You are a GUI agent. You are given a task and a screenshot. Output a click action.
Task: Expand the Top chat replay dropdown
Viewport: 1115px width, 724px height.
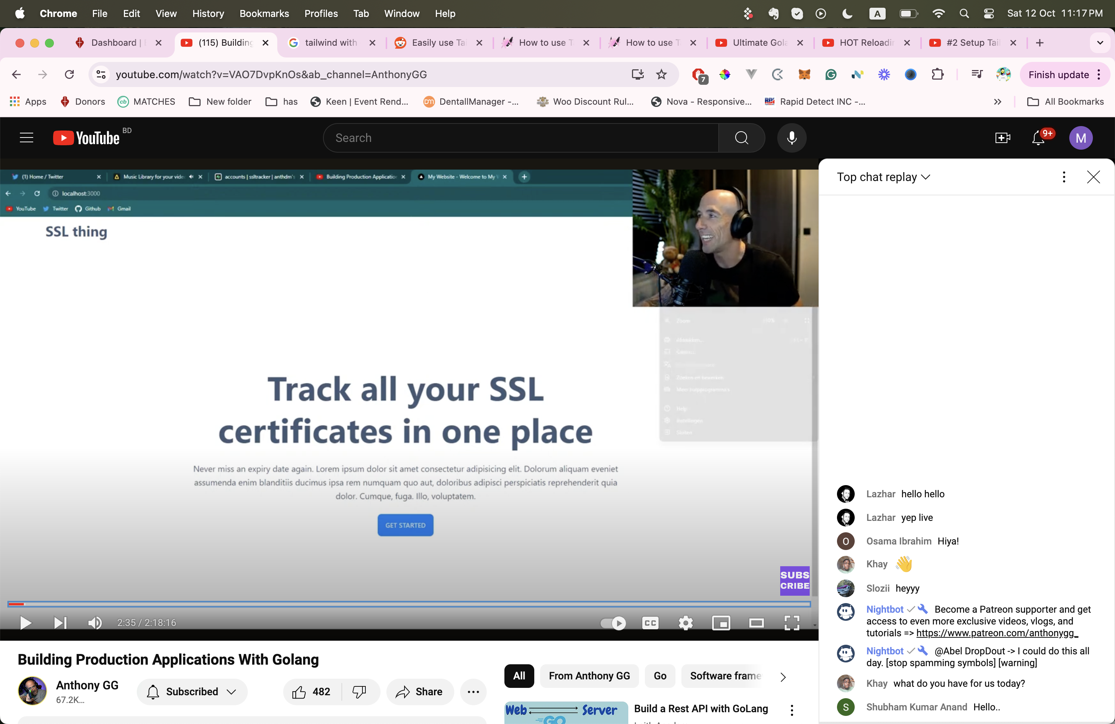point(883,177)
